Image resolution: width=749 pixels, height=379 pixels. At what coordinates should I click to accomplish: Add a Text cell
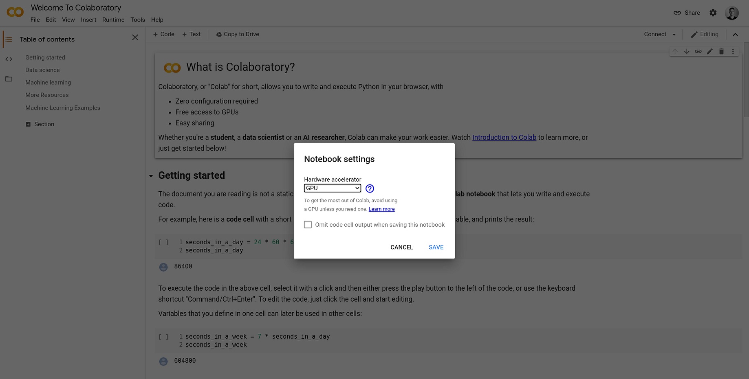pyautogui.click(x=191, y=35)
